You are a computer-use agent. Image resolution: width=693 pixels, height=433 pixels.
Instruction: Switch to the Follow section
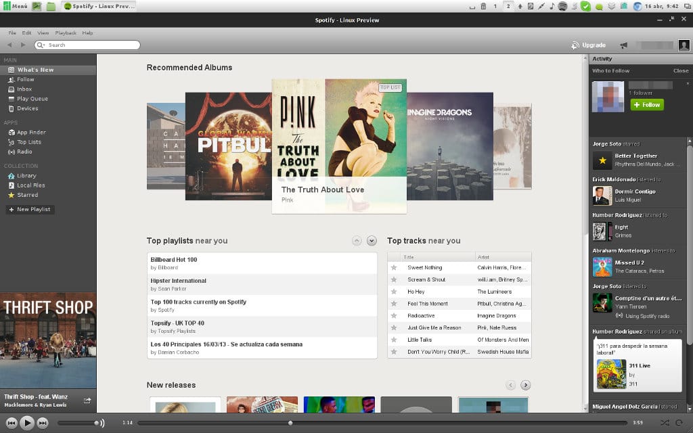26,79
